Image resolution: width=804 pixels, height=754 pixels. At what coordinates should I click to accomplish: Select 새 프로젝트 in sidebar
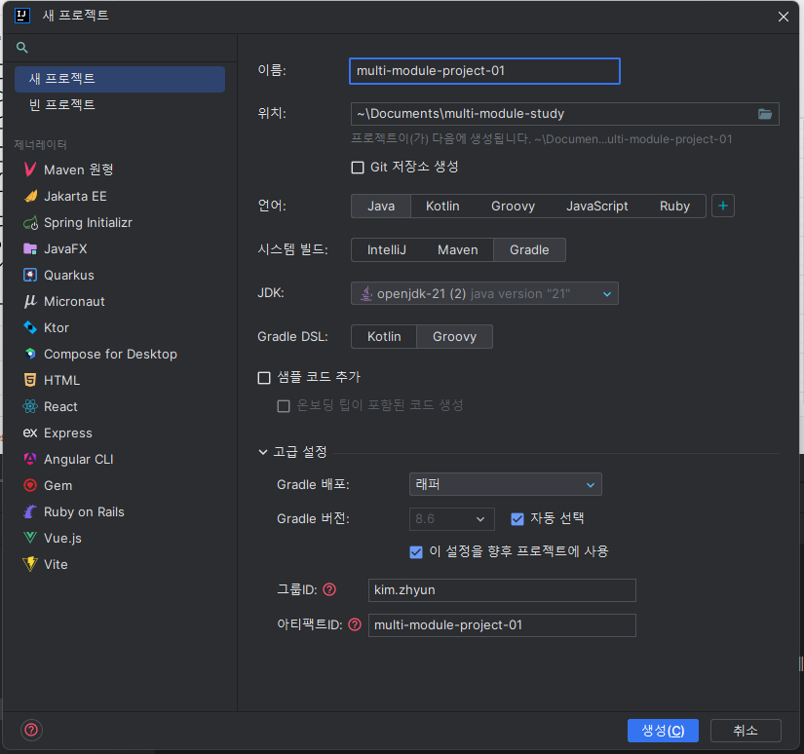tap(120, 79)
